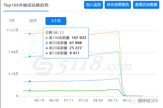This screenshot has height=108, width=163.
Task: Switch to the 7天 range tab
Action: 12,21
